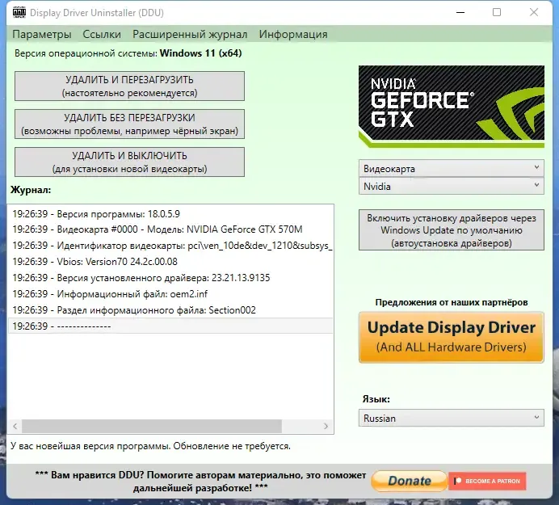Click the horizontal scrollbar thumb in the log

152,426
